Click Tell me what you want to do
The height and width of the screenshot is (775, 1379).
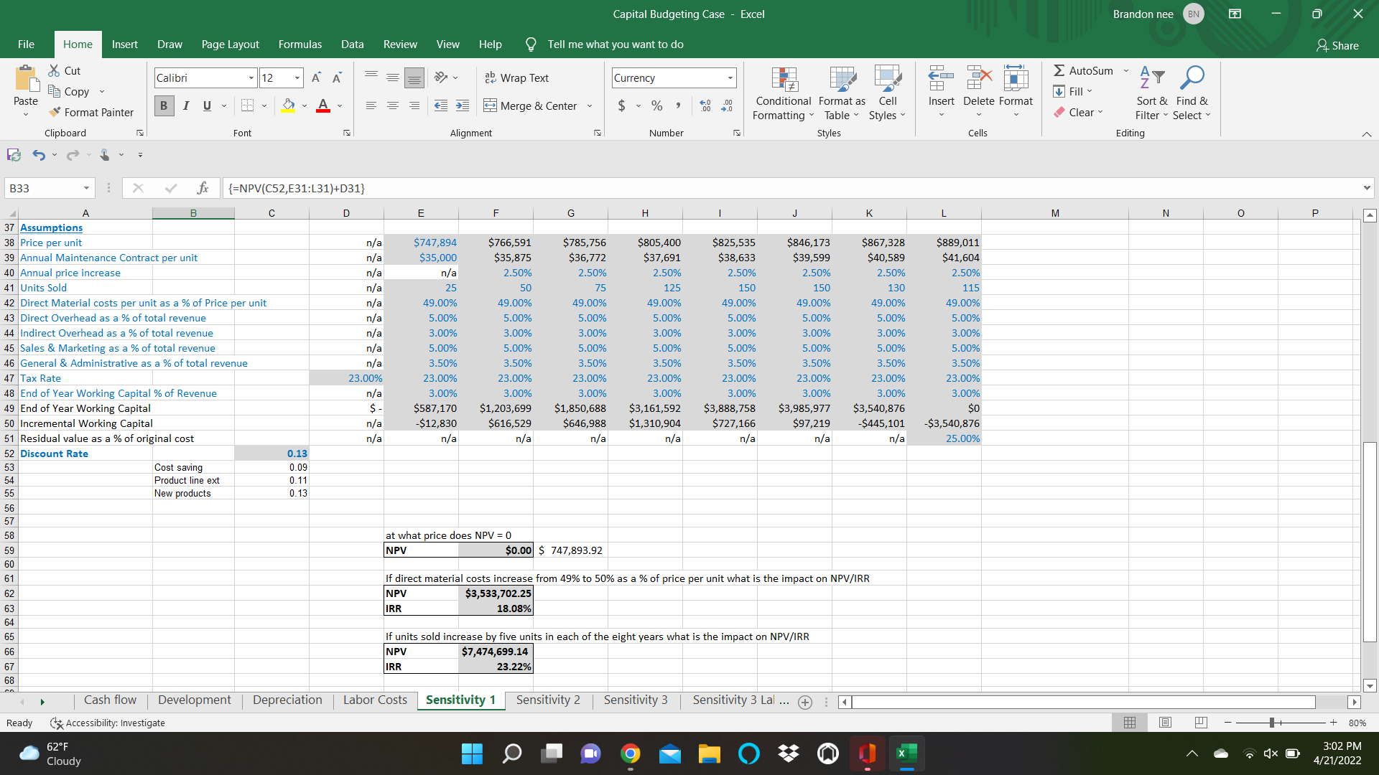(x=614, y=44)
